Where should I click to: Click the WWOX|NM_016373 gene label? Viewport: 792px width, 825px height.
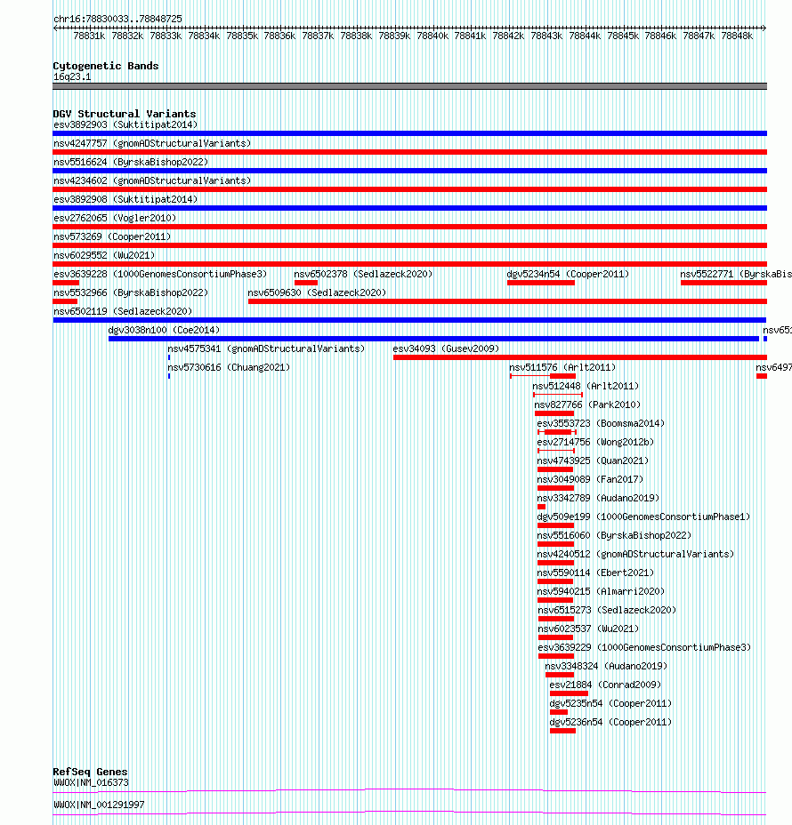pyautogui.click(x=91, y=783)
